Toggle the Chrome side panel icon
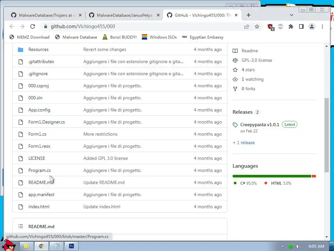 point(301,26)
